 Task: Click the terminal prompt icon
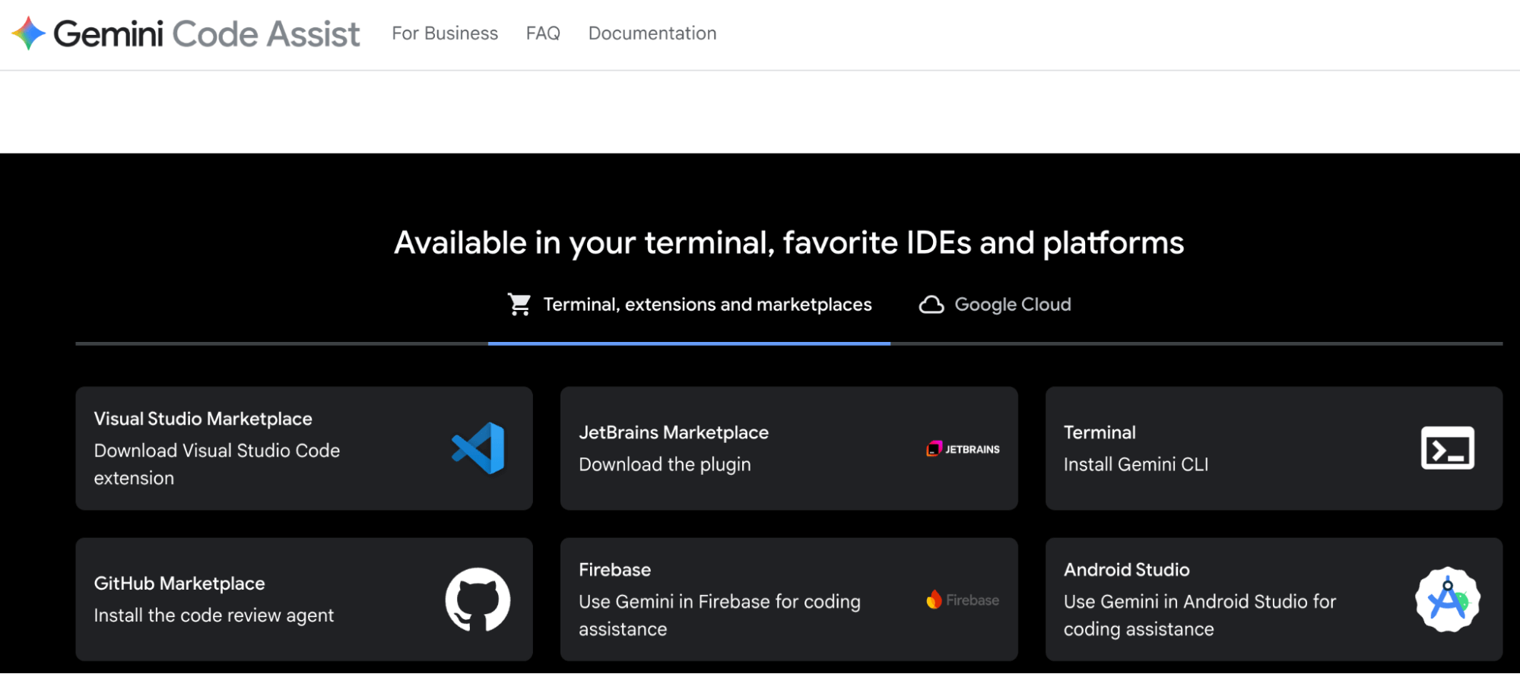pos(1447,448)
